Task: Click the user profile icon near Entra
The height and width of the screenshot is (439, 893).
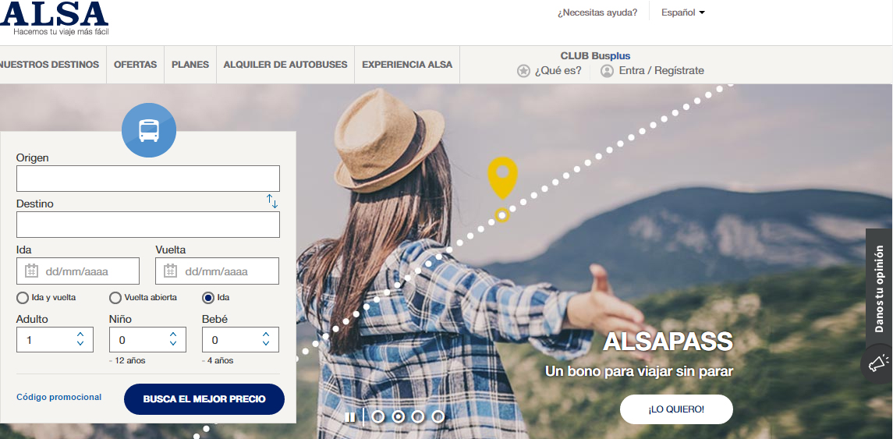Action: click(x=607, y=71)
